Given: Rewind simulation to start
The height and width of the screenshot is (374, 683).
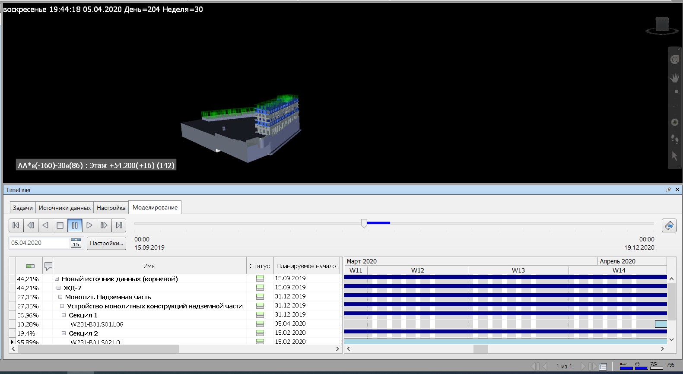Looking at the screenshot, I should [16, 225].
